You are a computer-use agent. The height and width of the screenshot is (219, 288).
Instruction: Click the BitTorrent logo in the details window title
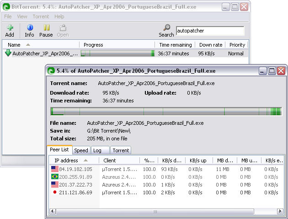coord(51,71)
